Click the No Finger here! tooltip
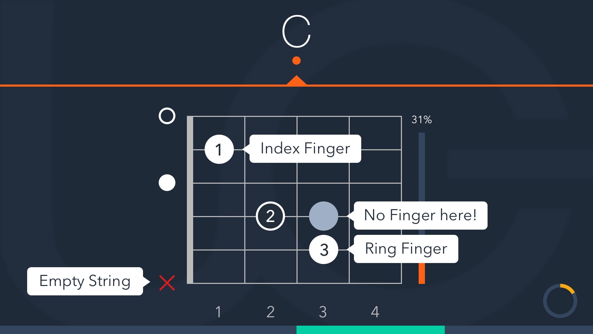This screenshot has width=593, height=334. click(x=420, y=215)
